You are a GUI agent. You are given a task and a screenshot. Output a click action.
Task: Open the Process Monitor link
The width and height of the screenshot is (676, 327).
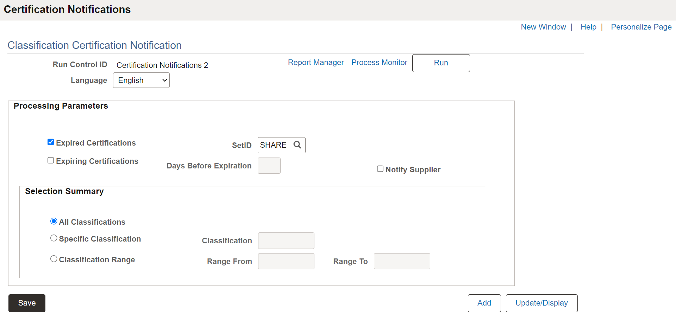(x=379, y=62)
